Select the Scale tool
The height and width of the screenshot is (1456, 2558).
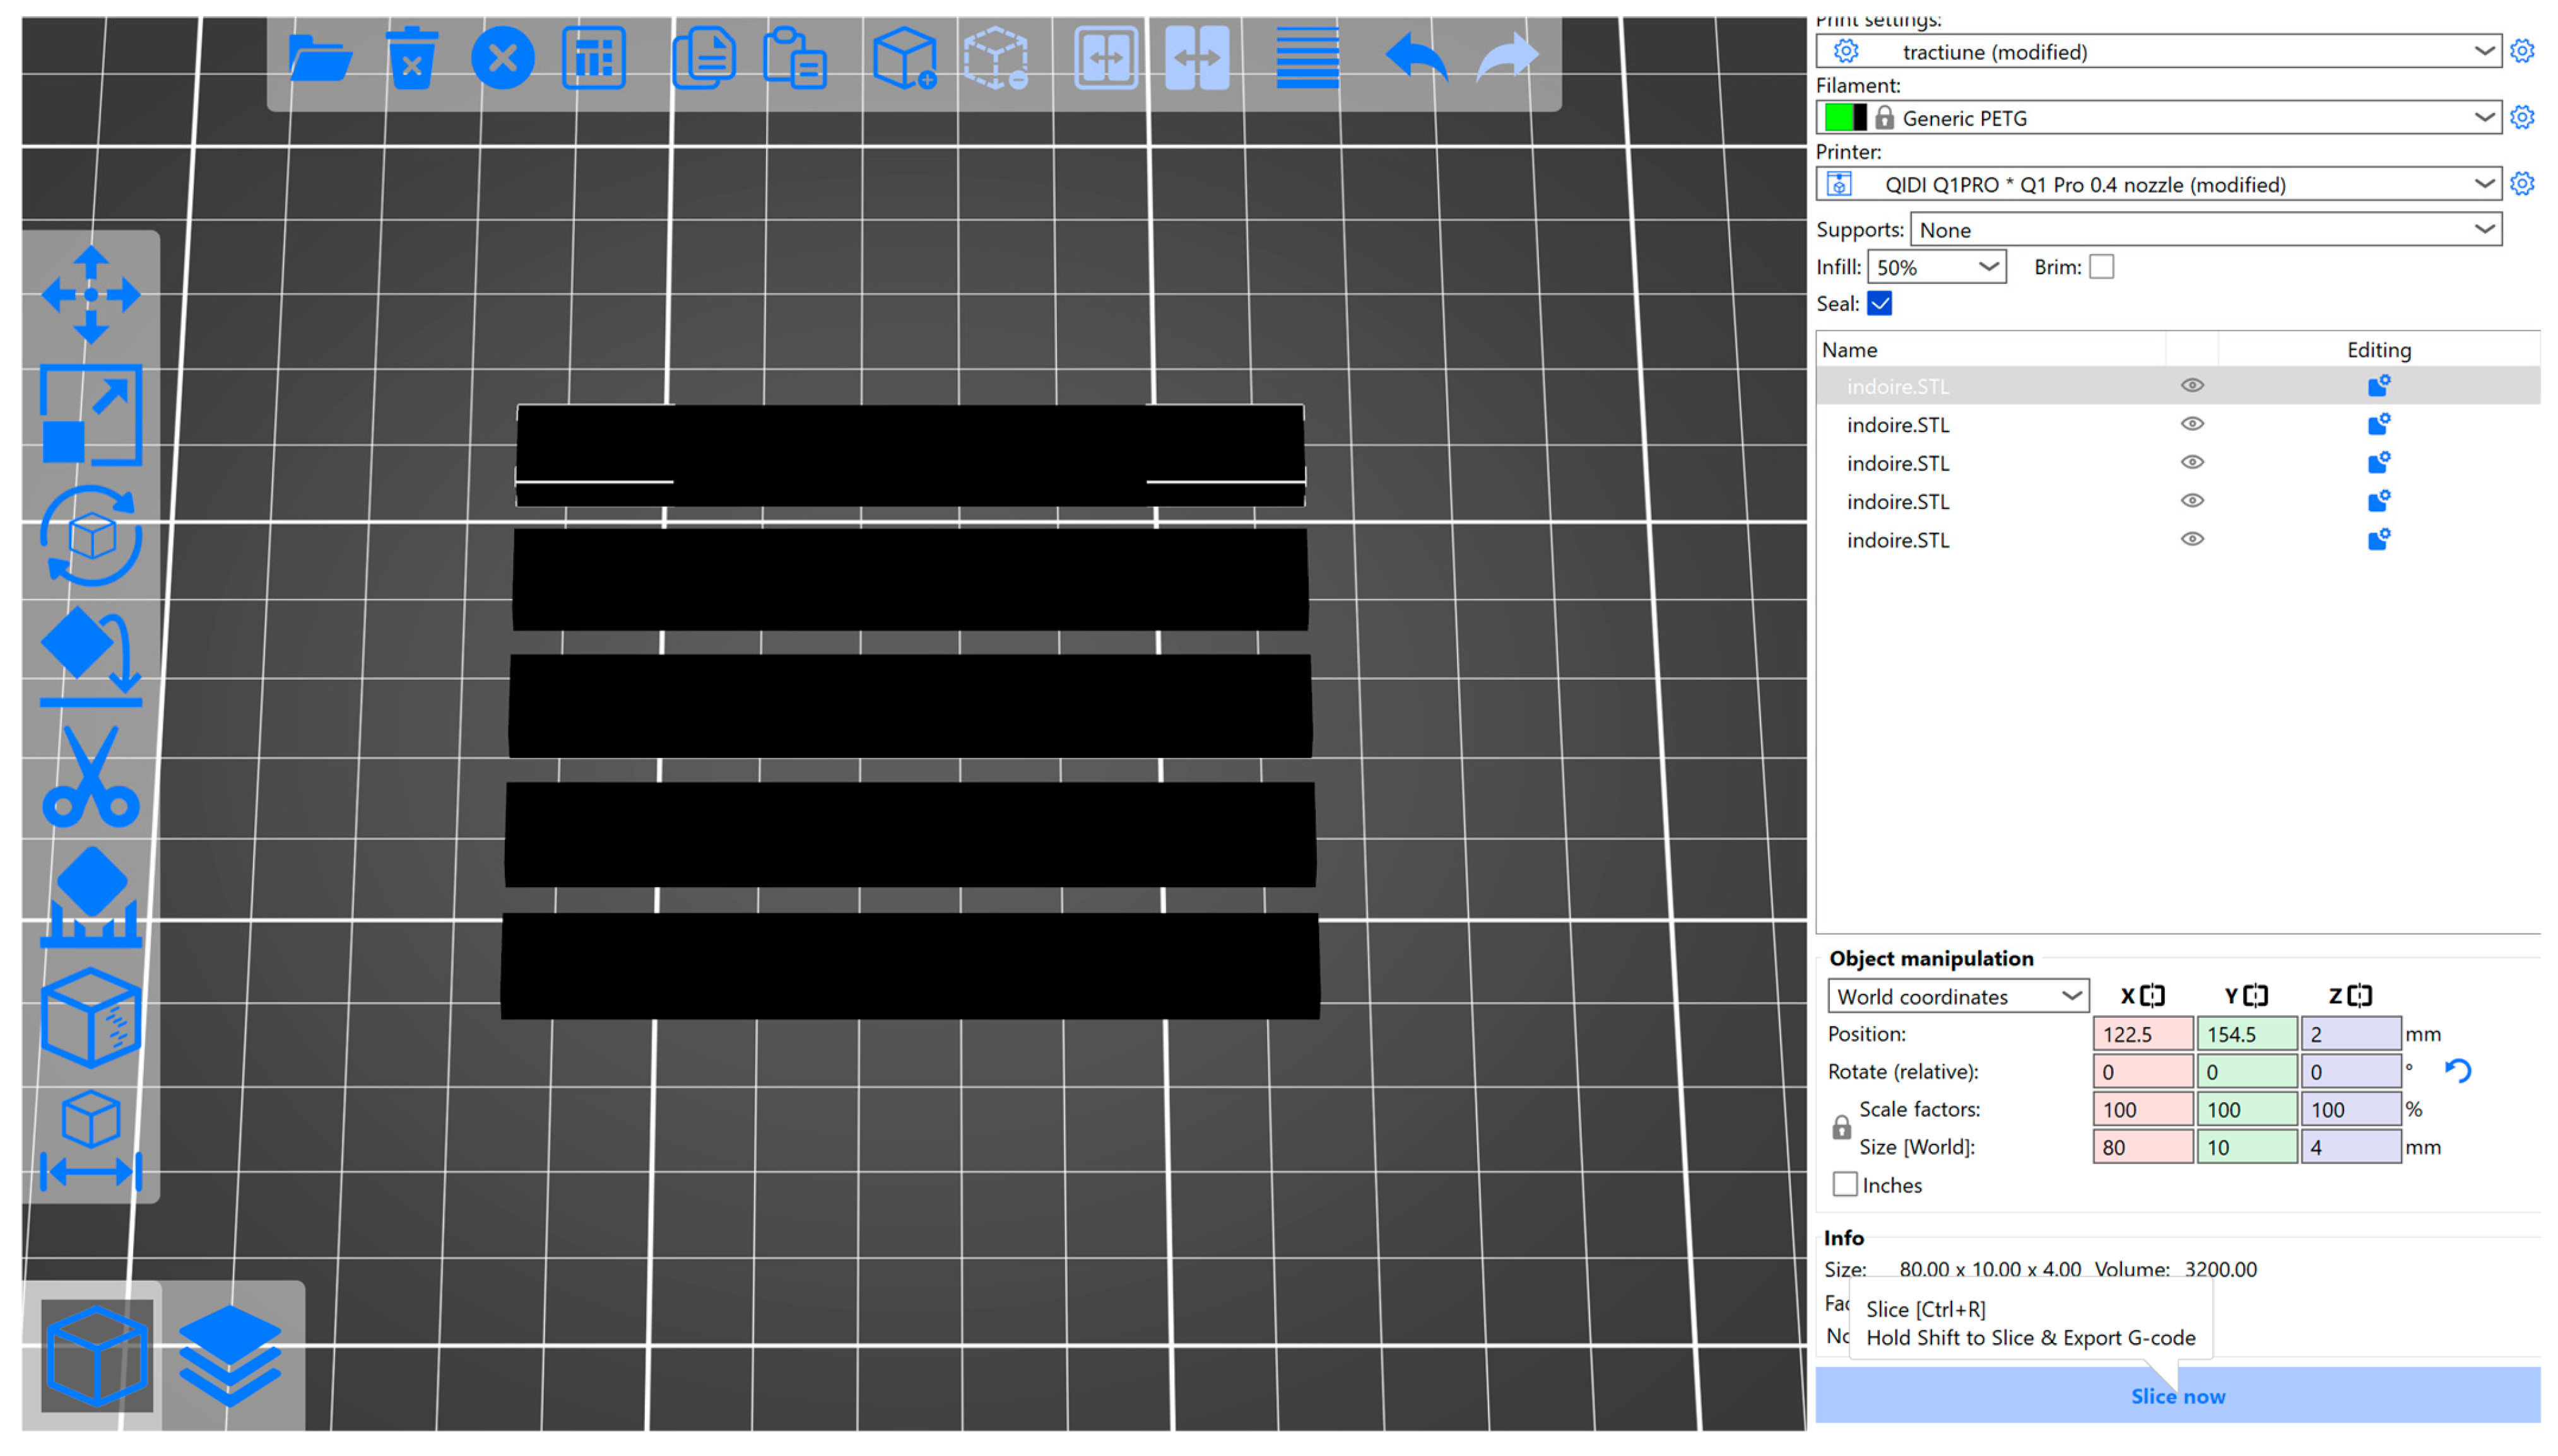click(x=91, y=415)
